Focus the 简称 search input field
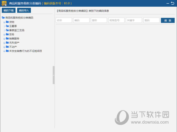The width and height of the screenshot is (177, 132). point(99,20)
